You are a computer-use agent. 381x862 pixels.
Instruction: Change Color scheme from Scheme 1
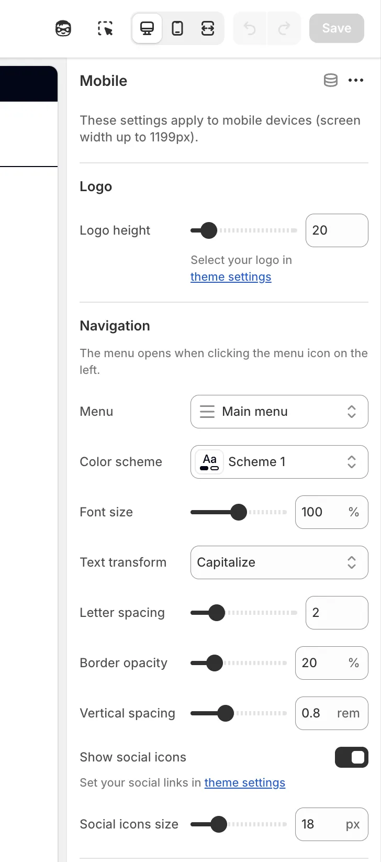[279, 462]
